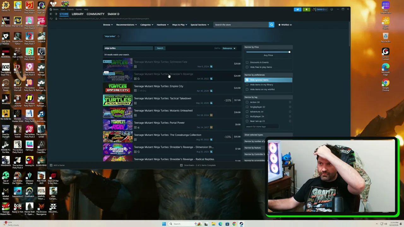Open the Sort by Relevance dropdown
This screenshot has width=404, height=227.
coord(229,48)
